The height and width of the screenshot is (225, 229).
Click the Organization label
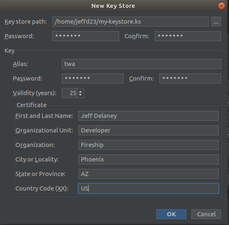point(35,145)
